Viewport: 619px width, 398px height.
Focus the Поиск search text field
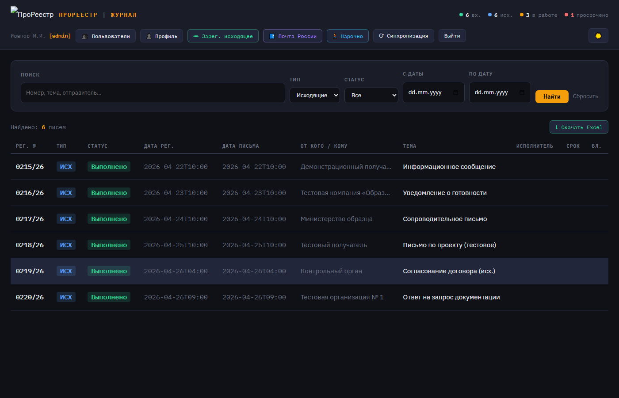(153, 93)
